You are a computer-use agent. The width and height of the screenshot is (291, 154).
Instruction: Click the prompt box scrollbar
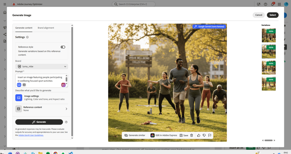pyautogui.click(x=66, y=80)
